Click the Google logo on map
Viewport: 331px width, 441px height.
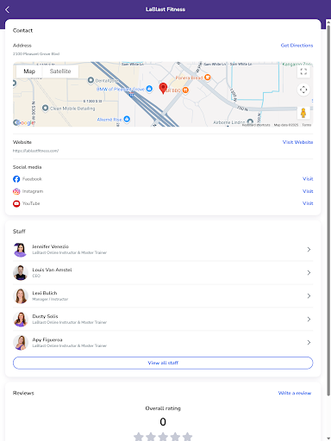(24, 122)
